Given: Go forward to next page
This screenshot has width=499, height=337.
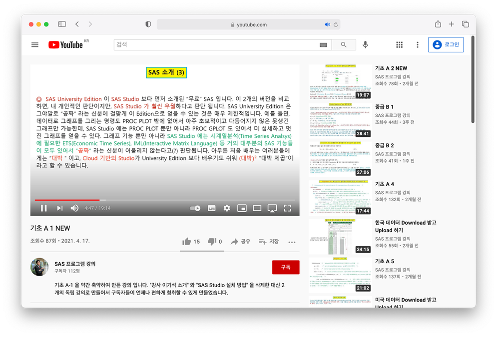Looking at the screenshot, I should [90, 24].
